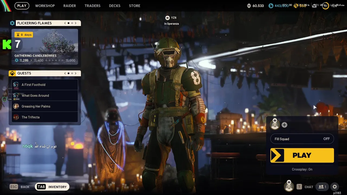347x195 pixels.
Task: Select second page dot in Flickering Flames header
Action: [72, 23]
